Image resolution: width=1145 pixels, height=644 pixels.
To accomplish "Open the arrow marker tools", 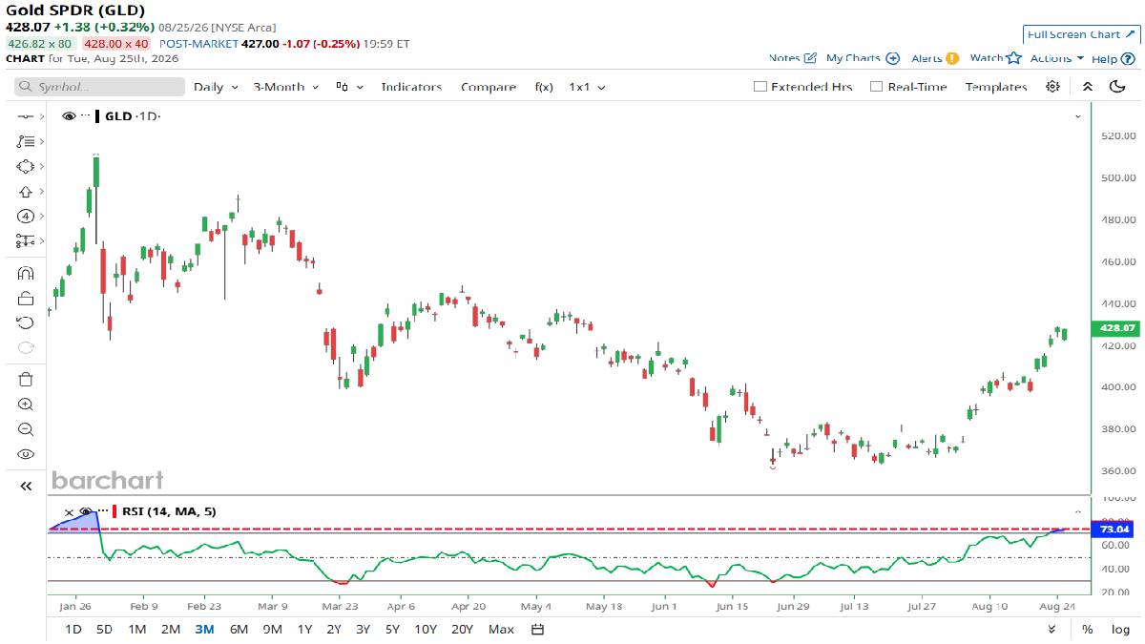I will point(26,191).
